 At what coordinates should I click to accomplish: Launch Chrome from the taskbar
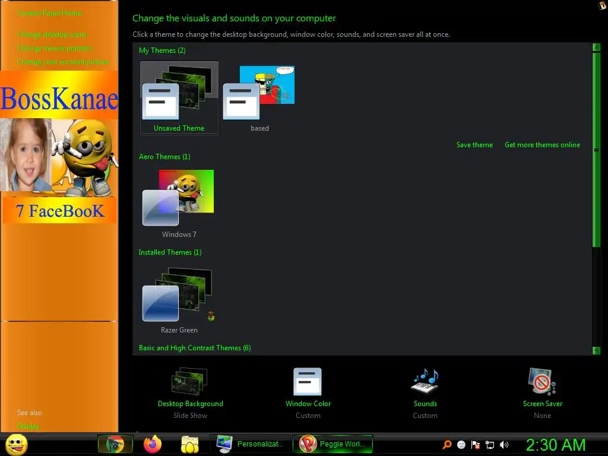click(x=115, y=444)
